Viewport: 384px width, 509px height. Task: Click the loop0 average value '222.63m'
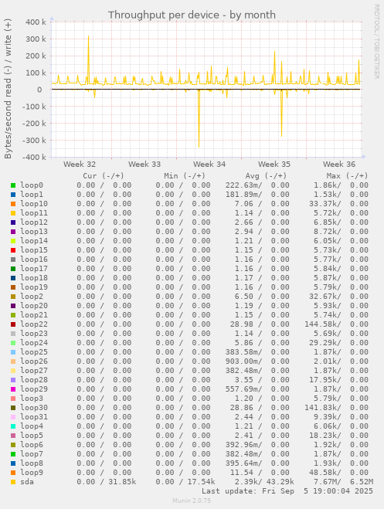pos(244,185)
